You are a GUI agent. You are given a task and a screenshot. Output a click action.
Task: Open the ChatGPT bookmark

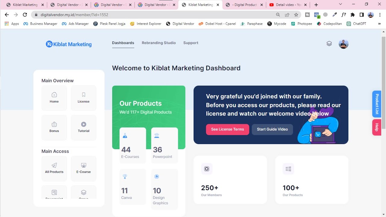tap(356, 24)
